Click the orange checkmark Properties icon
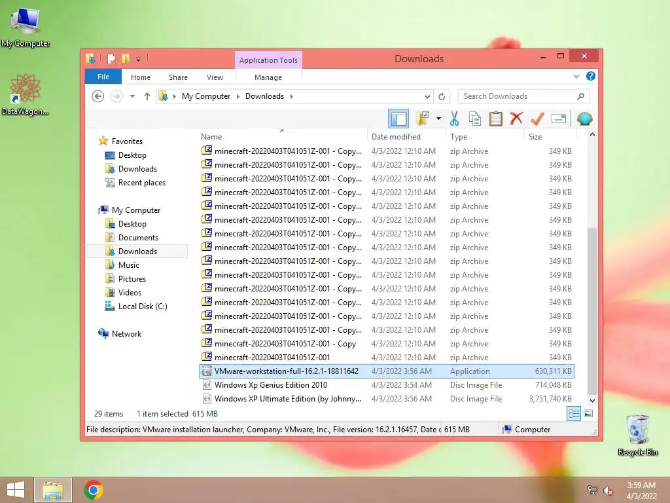Image resolution: width=670 pixels, height=503 pixels. [537, 119]
